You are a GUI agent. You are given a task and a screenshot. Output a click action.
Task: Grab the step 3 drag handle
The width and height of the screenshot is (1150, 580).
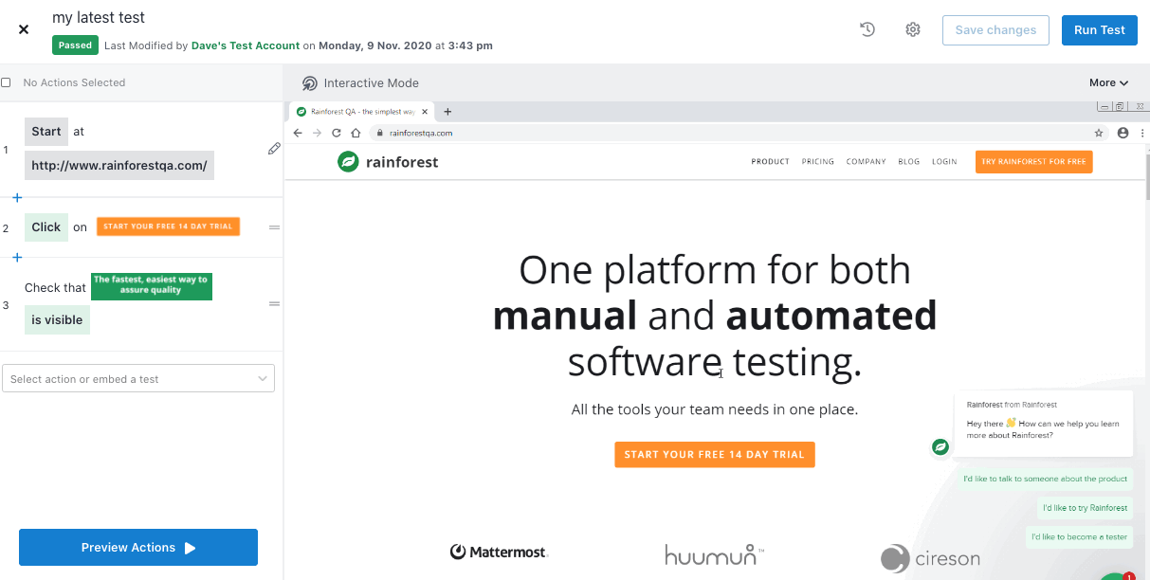[x=274, y=304]
